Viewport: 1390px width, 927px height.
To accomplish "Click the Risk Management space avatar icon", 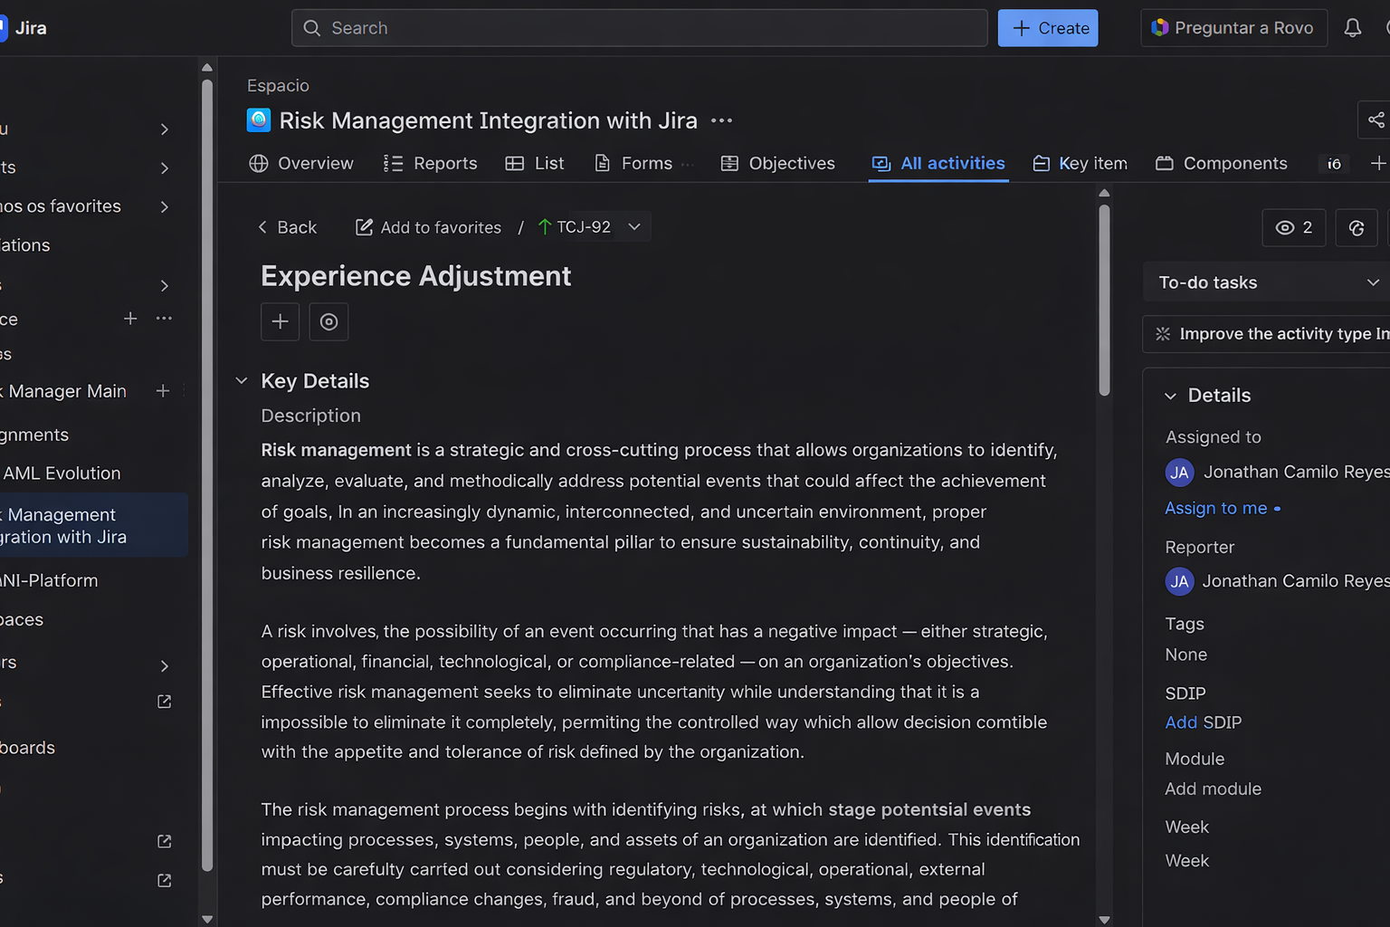I will [x=259, y=120].
